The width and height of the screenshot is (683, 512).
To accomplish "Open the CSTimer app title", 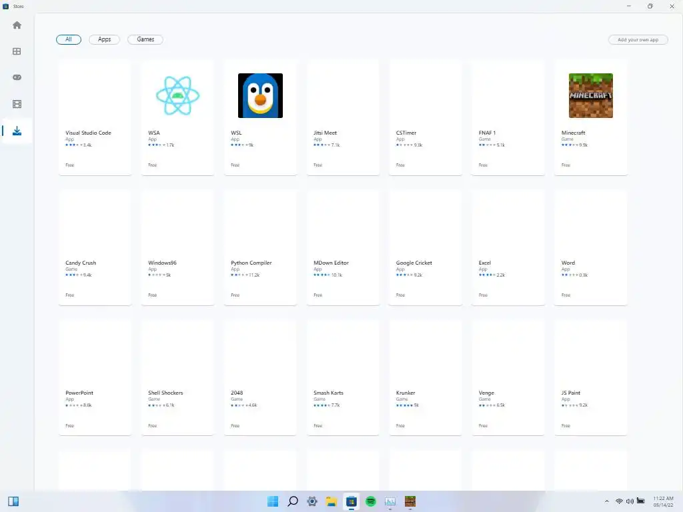I will pos(406,133).
